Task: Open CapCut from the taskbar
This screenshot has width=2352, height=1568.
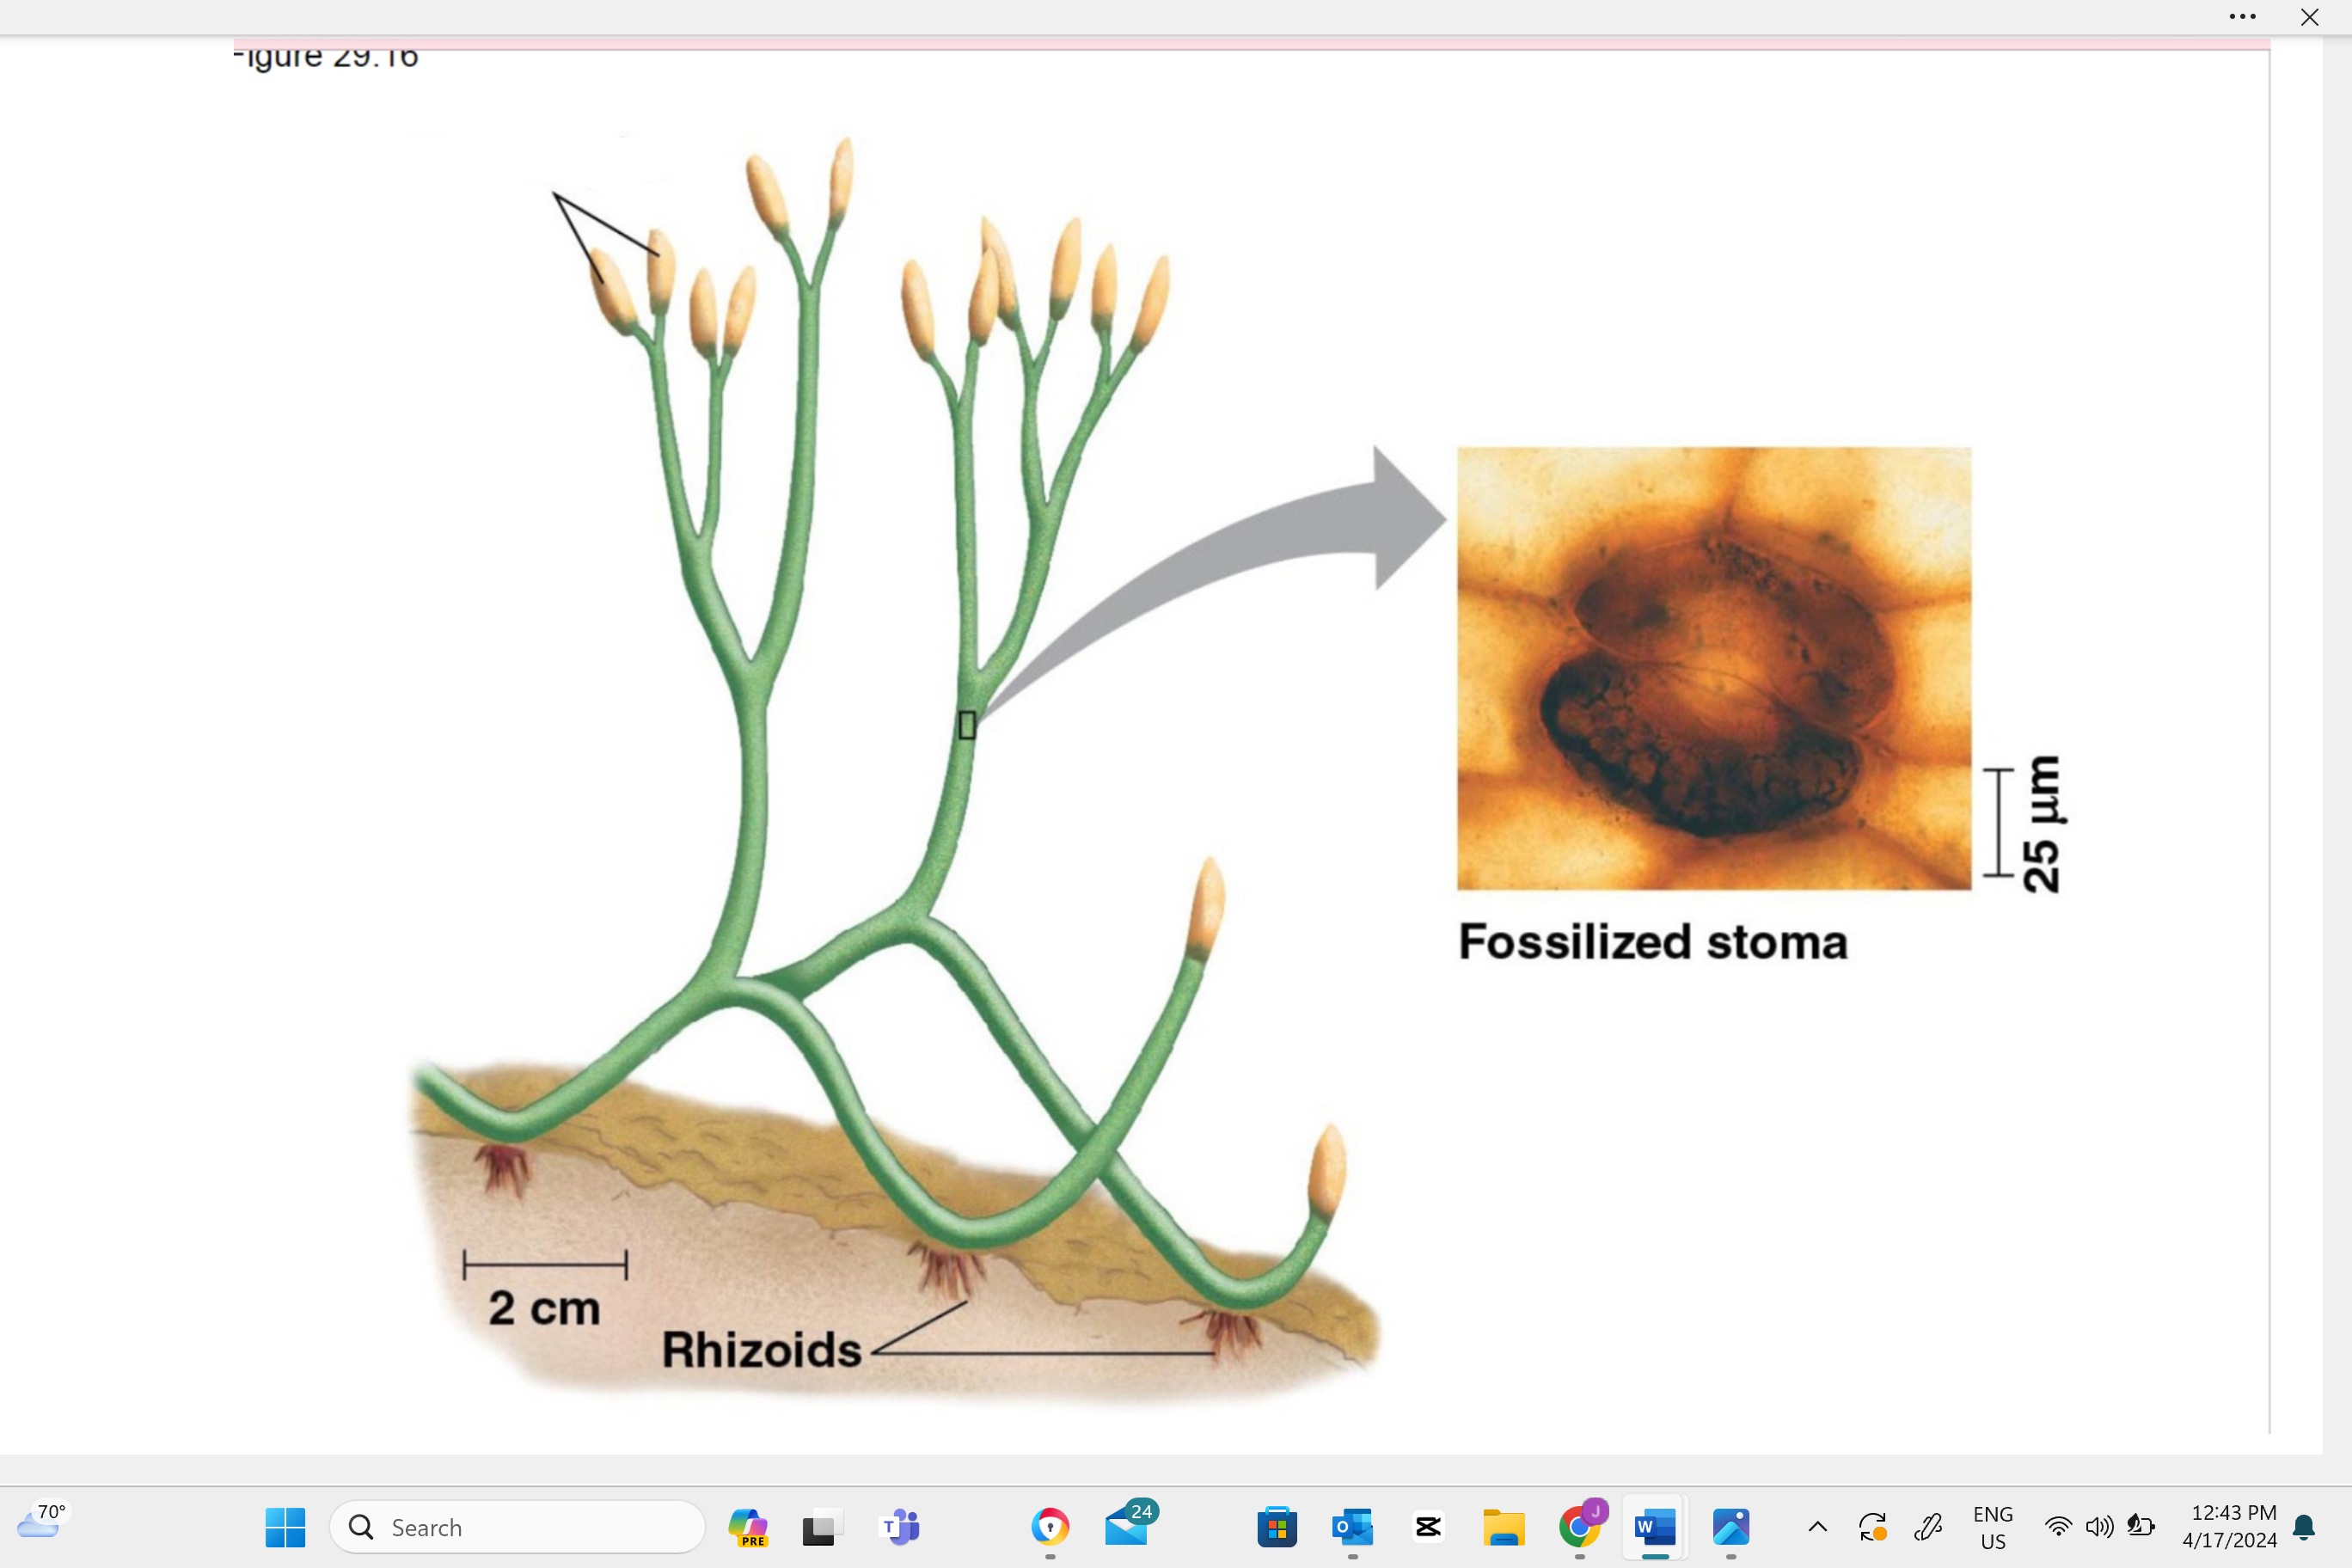Action: coord(1428,1527)
